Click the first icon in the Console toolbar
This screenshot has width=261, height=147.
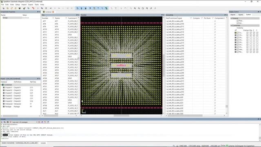pos(2,122)
